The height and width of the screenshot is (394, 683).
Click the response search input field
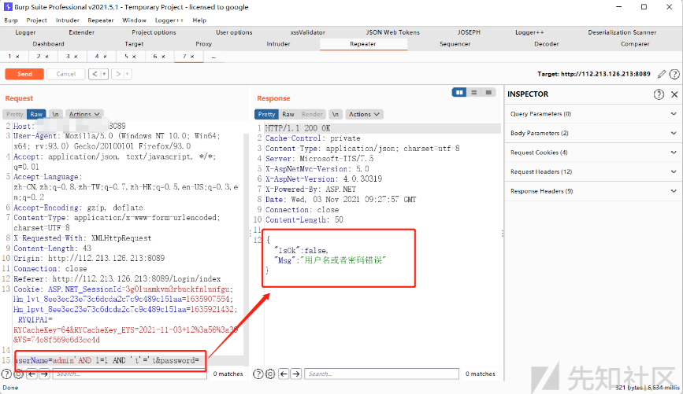click(x=381, y=374)
